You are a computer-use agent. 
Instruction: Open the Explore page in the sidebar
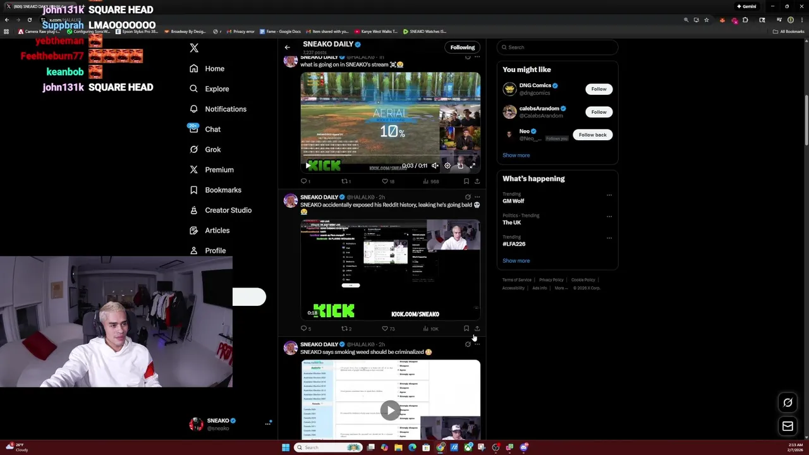pos(210,88)
